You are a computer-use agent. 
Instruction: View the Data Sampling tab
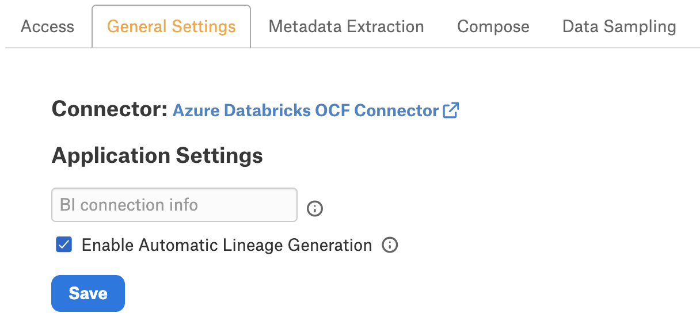619,26
